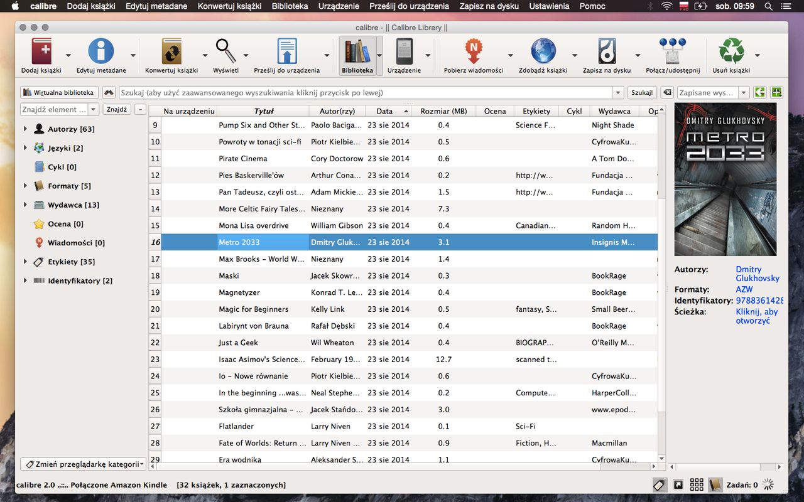Toggle the book details panel button
The width and height of the screenshot is (804, 502).
(x=715, y=484)
